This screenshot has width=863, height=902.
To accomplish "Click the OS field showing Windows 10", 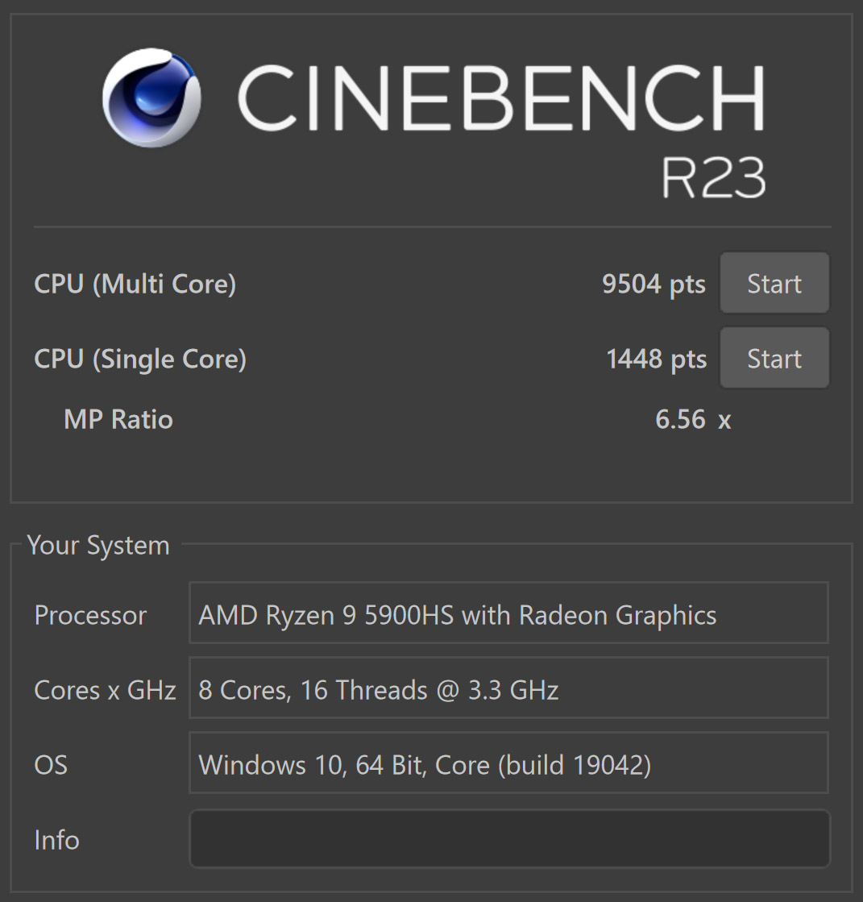I will [x=508, y=763].
